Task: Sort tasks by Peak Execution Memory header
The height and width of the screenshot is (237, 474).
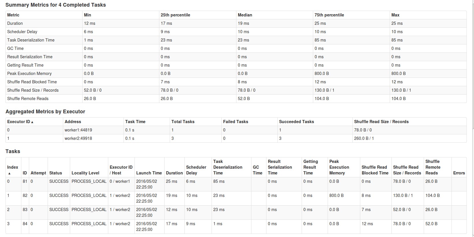Action: [x=339, y=167]
